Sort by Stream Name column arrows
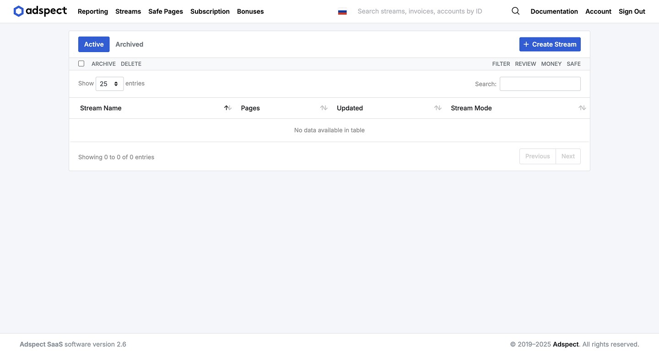 227,108
